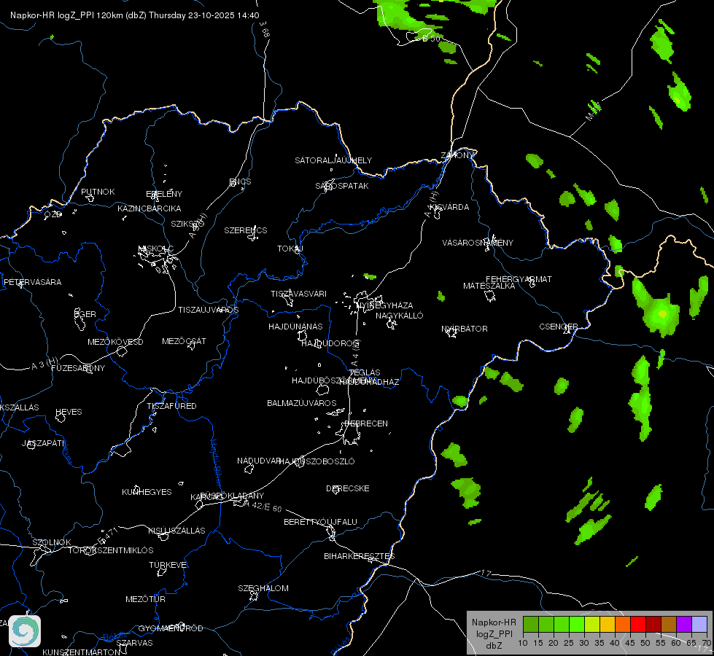Screen dimensions: 714x656
Task: Click the PÉTERVÁSÁRA town label
Action: click(32, 282)
